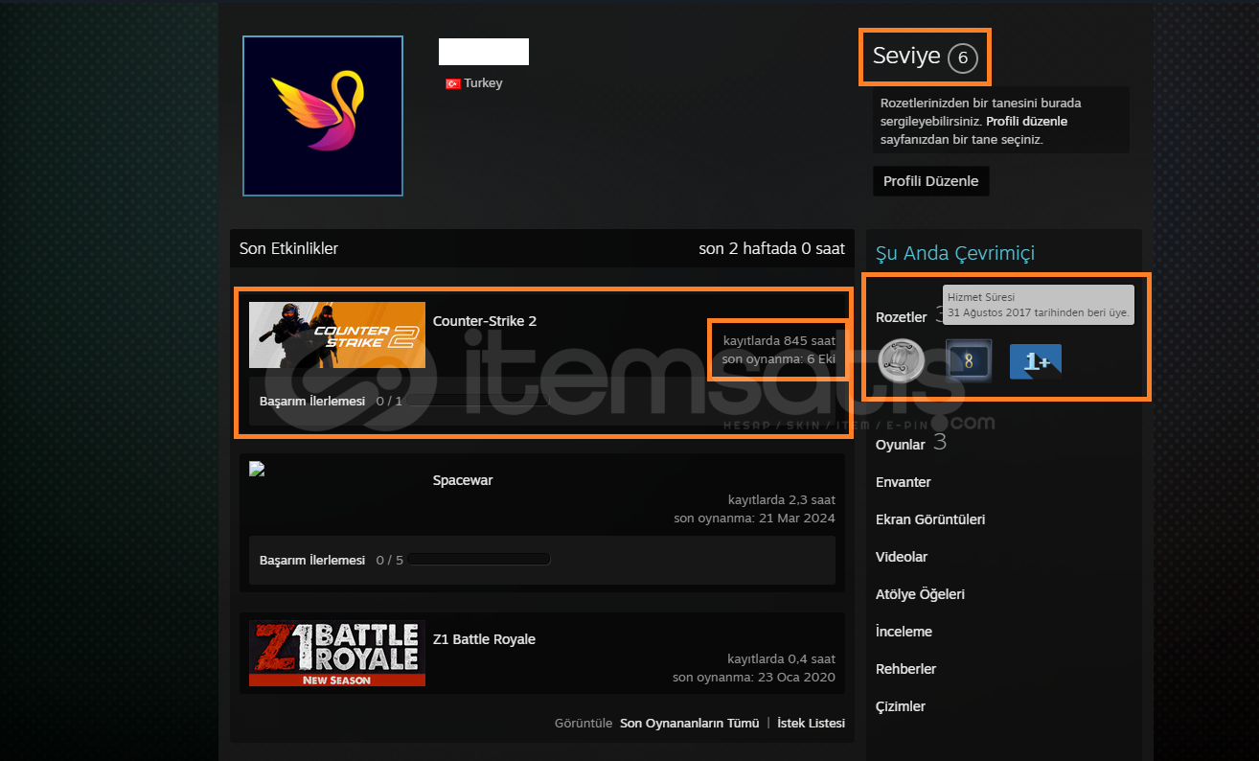Open Ekran Görüntüleri

(930, 519)
